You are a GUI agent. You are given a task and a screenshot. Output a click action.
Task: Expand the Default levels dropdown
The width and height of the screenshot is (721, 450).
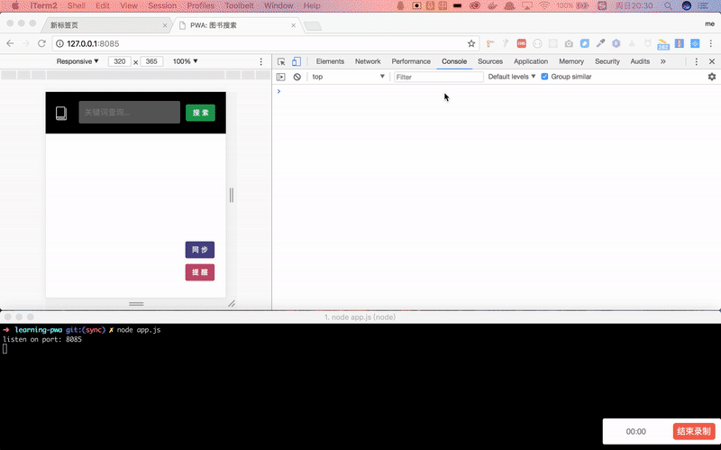pos(511,77)
